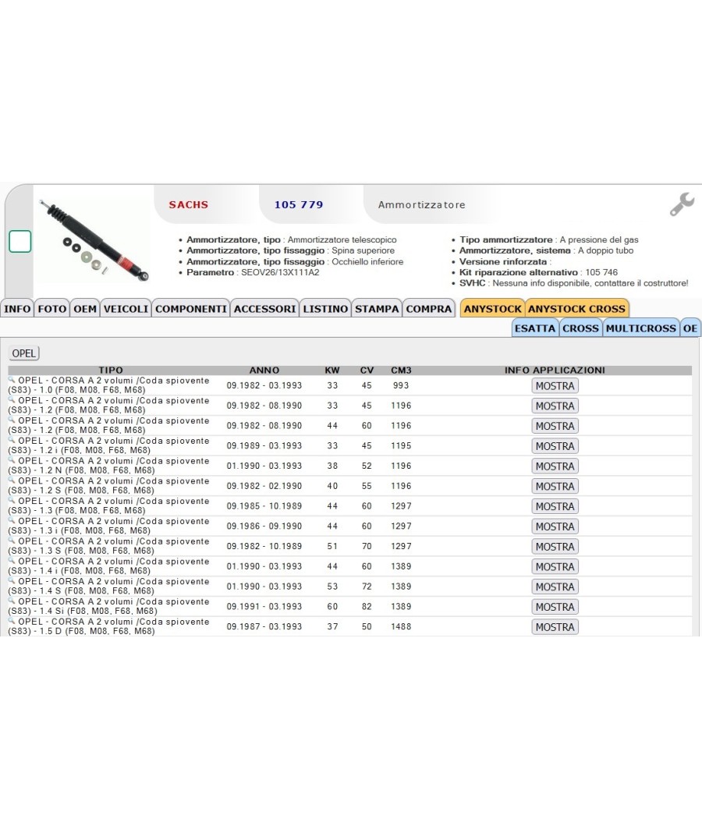Click the CM3 column header
Viewport: 702px width, 819px height.
click(x=401, y=370)
